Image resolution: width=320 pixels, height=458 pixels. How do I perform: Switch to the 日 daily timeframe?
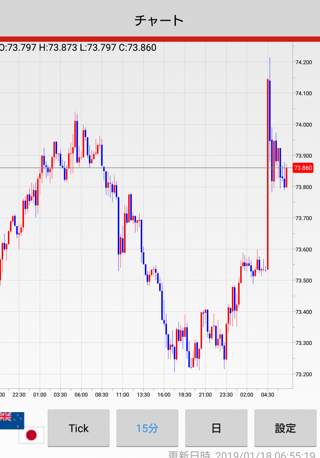[x=216, y=428]
